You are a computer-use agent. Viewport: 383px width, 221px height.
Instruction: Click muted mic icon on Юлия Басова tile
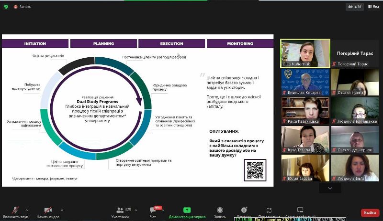tap(284, 179)
